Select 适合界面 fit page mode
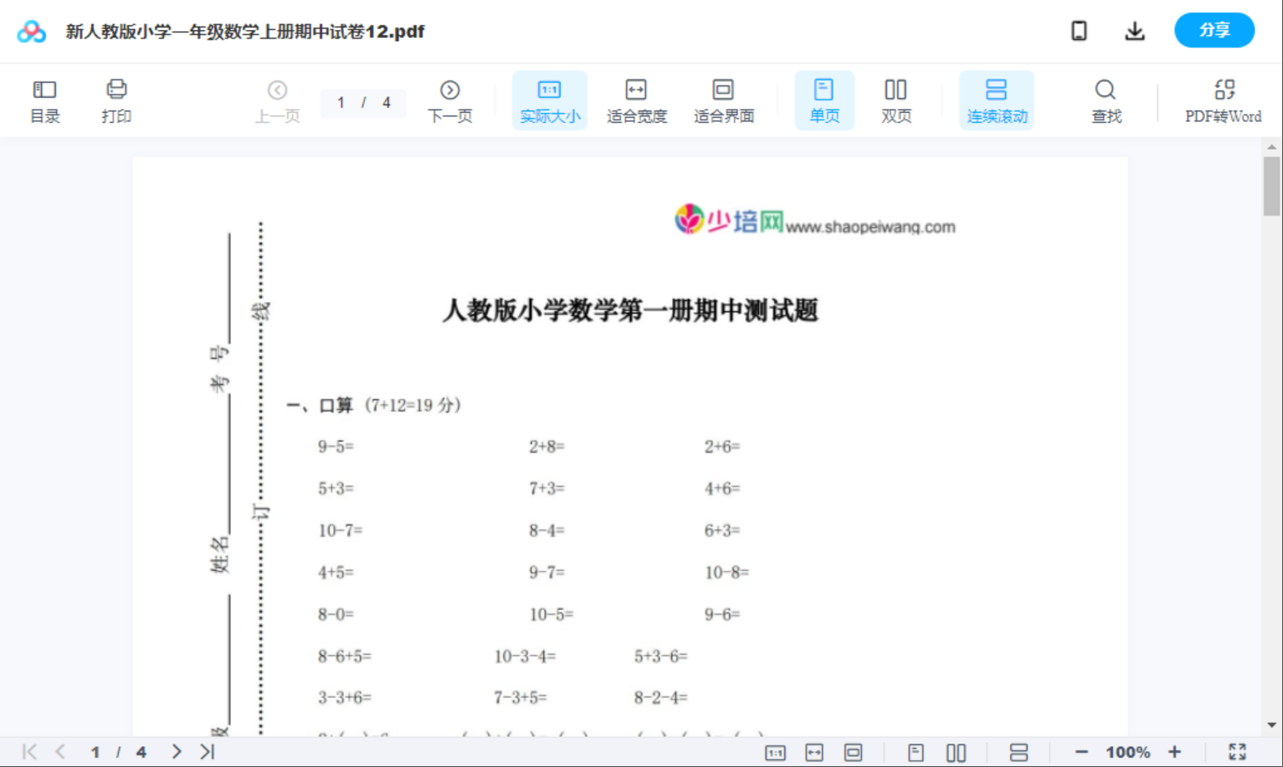 click(723, 100)
